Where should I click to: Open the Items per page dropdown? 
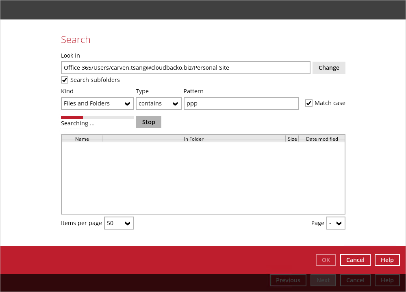119,223
